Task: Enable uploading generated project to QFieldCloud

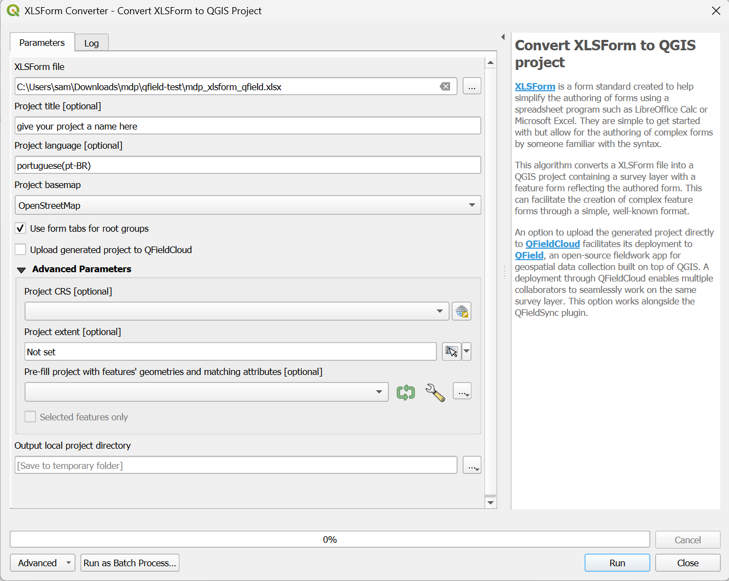Action: [20, 249]
